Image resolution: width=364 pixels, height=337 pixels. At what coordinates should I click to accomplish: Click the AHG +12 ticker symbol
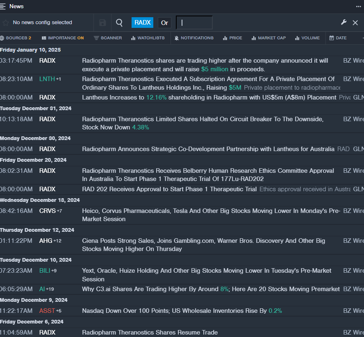click(x=50, y=241)
